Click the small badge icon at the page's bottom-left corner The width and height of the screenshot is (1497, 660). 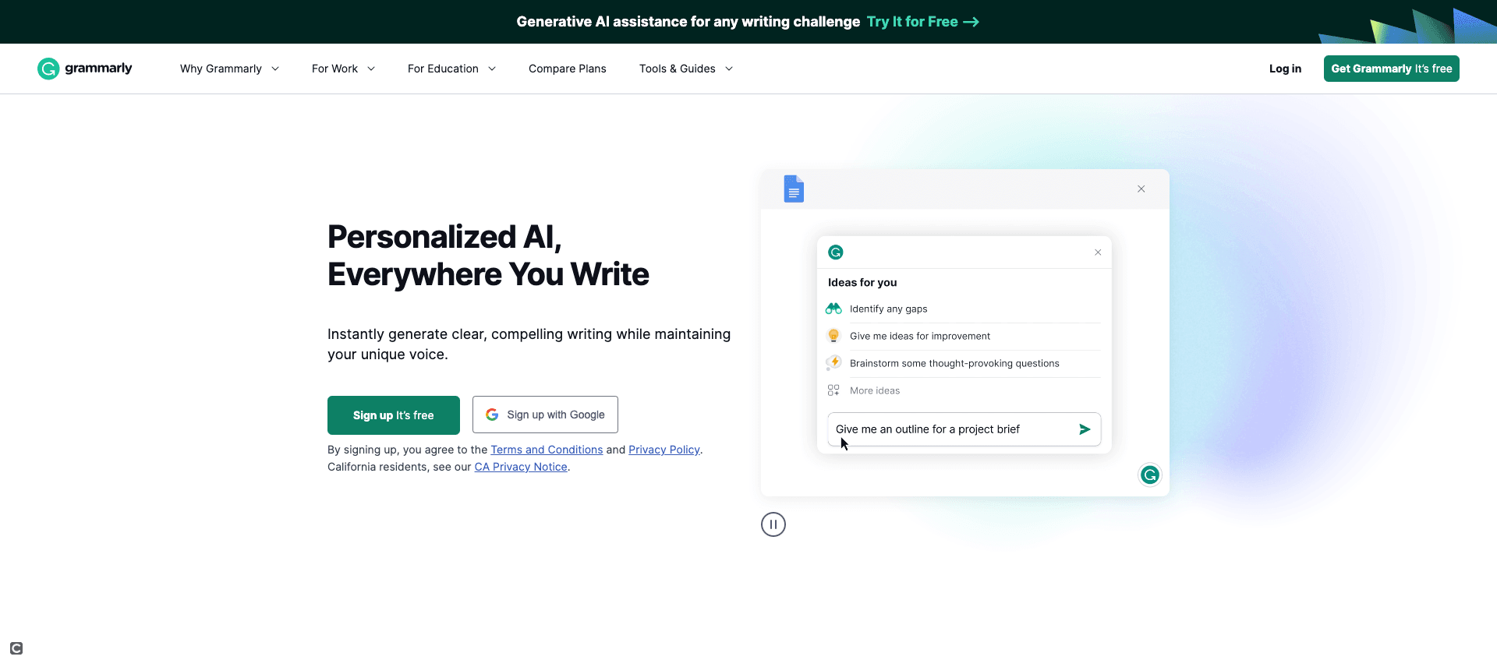(x=16, y=648)
